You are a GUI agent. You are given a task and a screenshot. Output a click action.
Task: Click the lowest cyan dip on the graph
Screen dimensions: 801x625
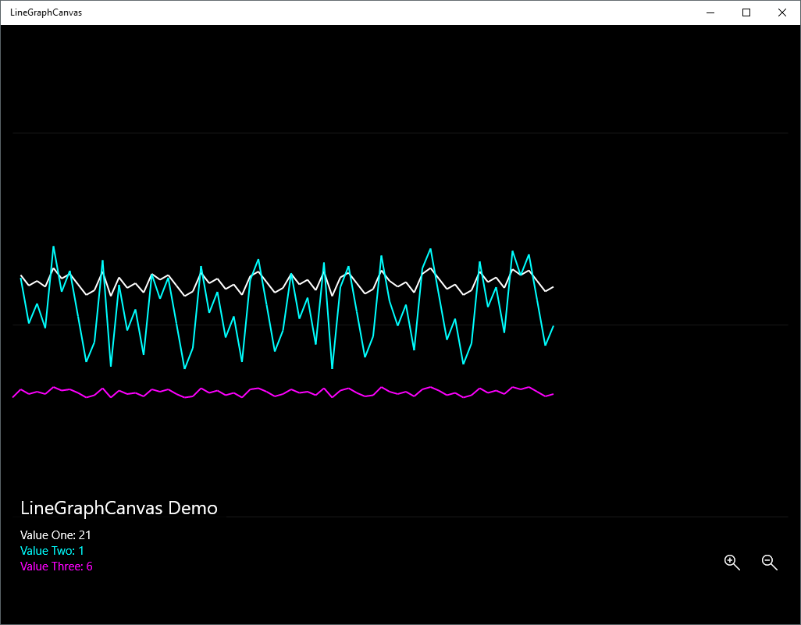coord(332,367)
